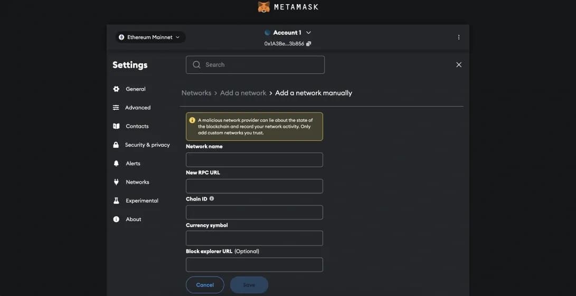Open the three-dot account options menu

pos(458,37)
